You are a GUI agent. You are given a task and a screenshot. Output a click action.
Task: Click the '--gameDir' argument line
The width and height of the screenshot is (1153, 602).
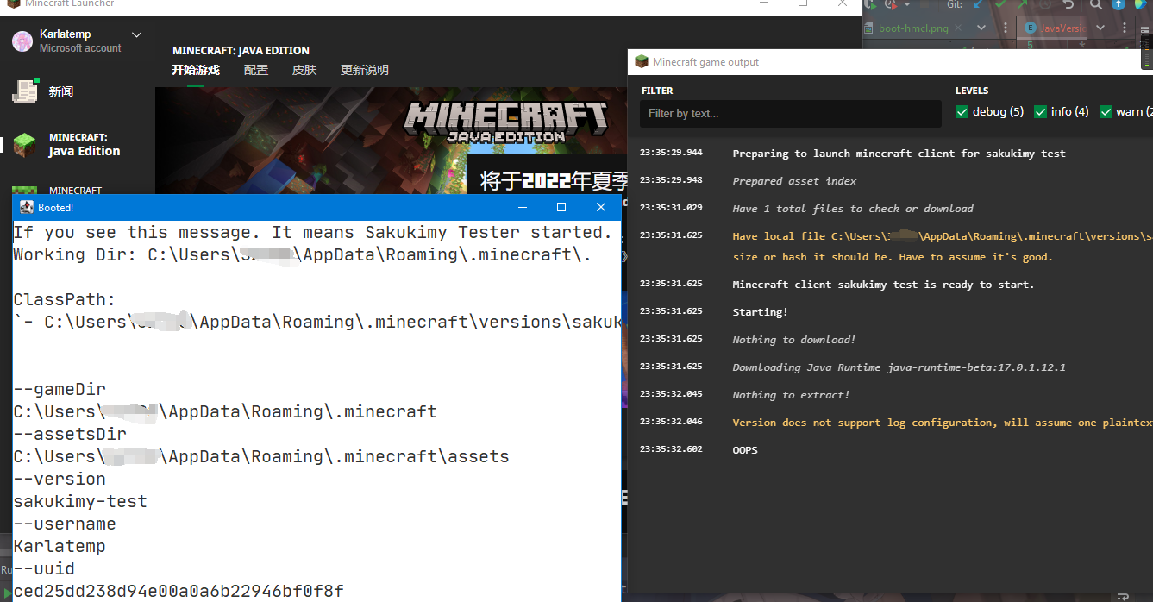tap(60, 389)
